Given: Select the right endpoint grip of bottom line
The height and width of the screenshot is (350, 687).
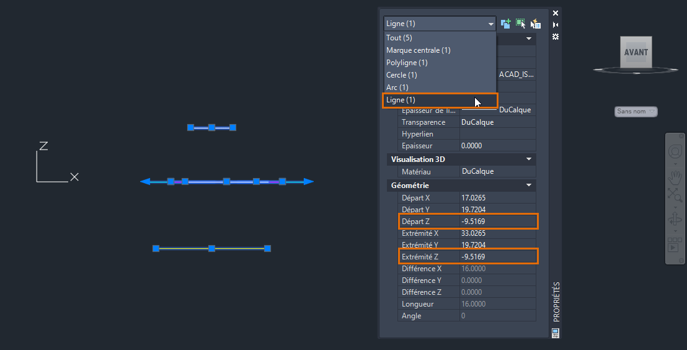Looking at the screenshot, I should click(x=268, y=249).
